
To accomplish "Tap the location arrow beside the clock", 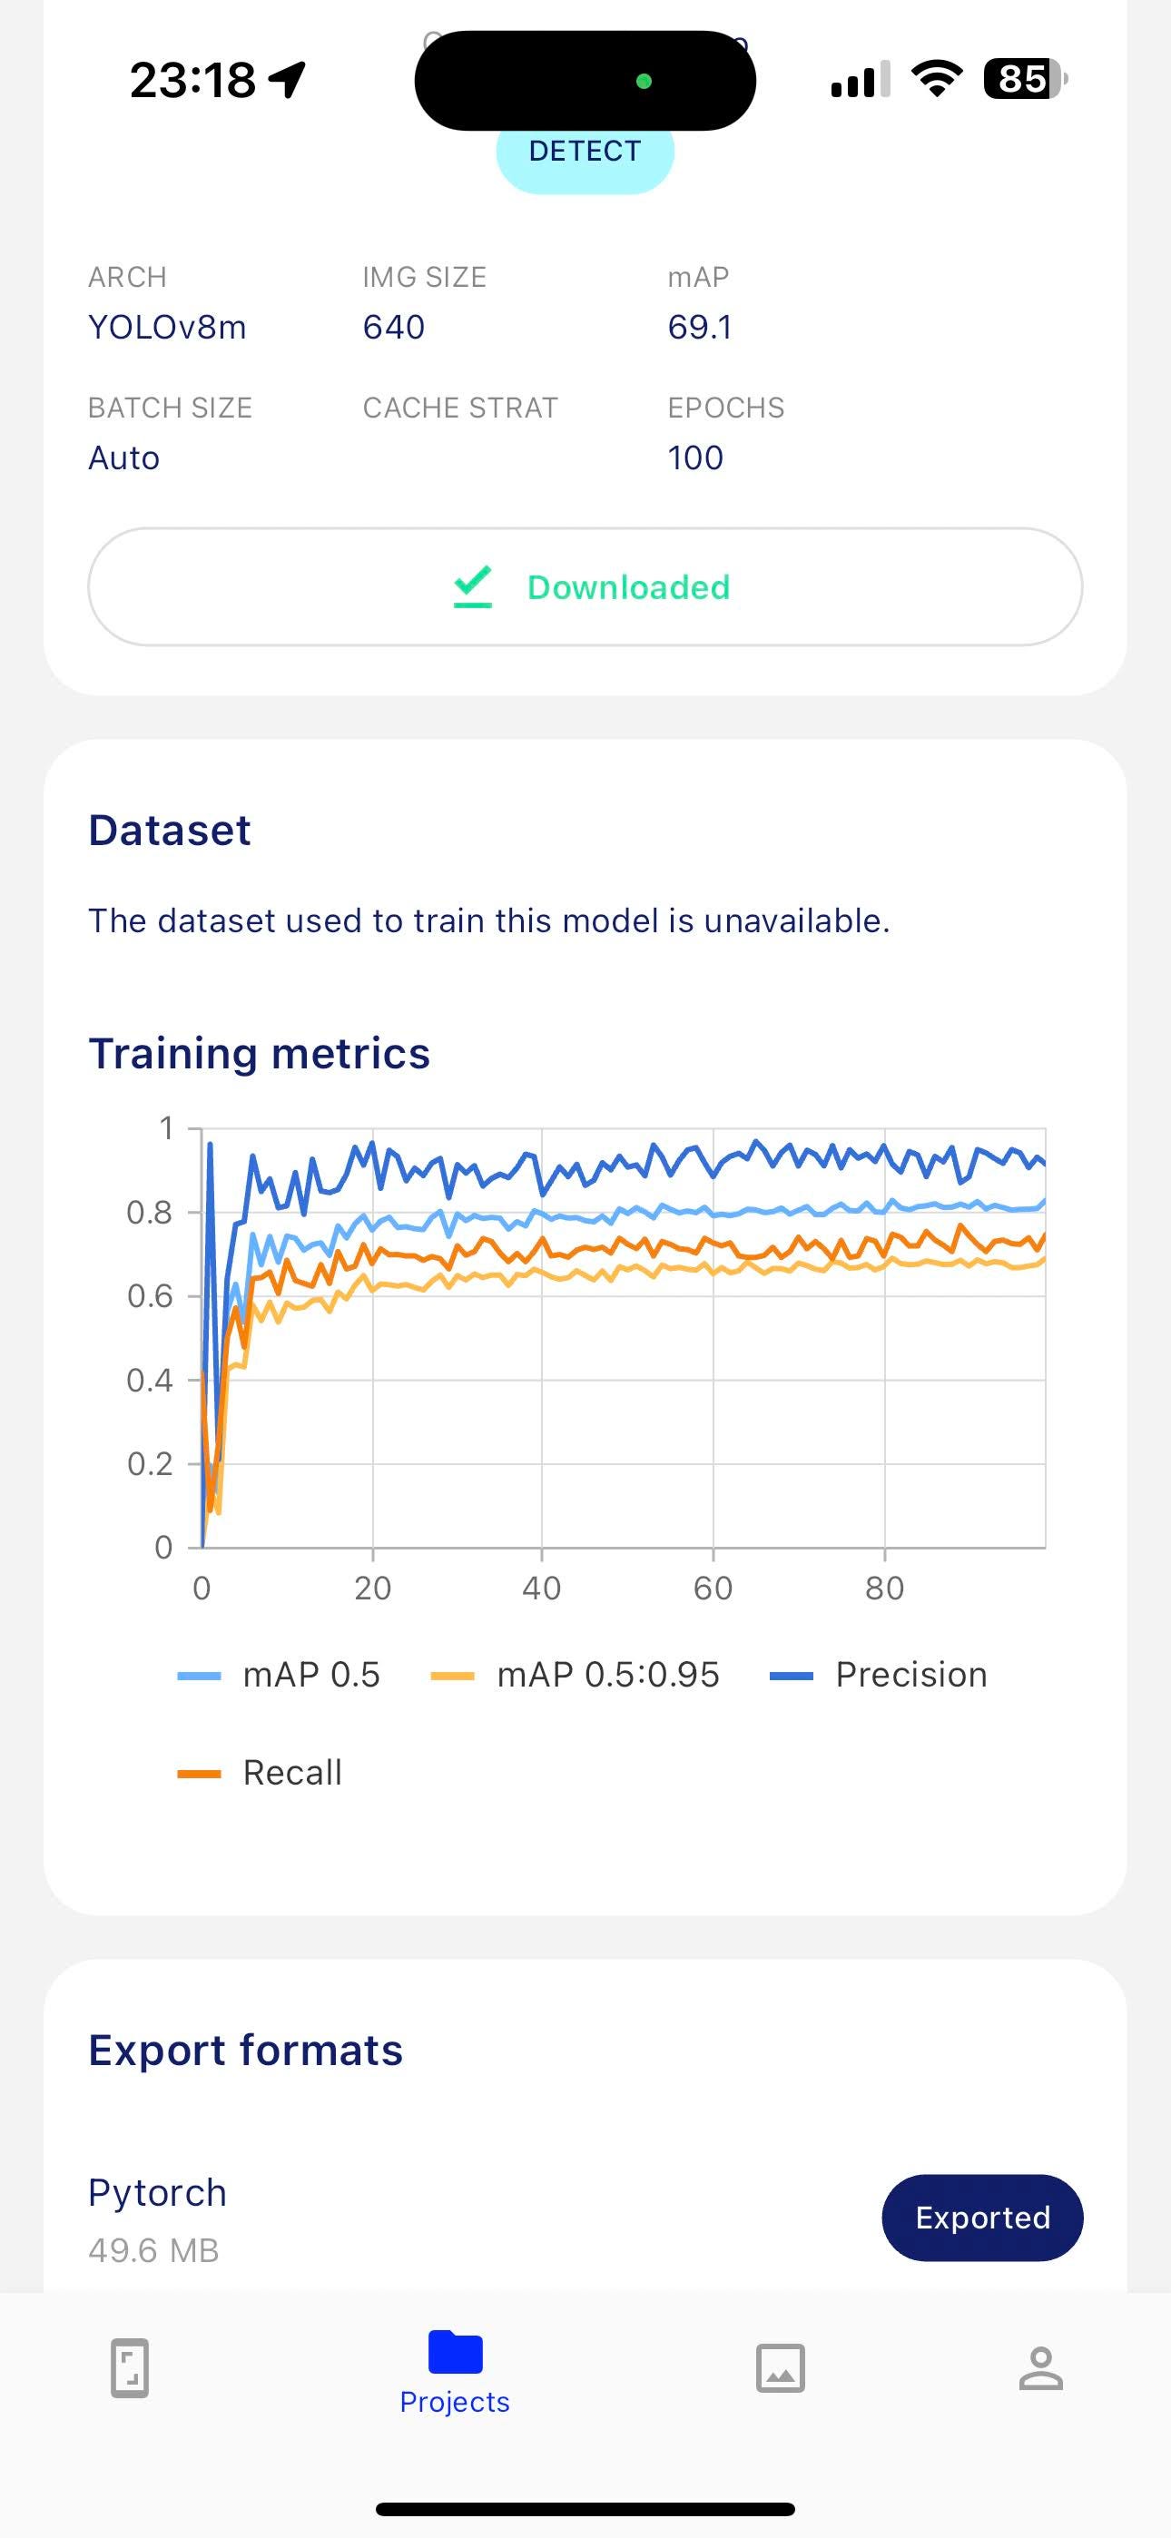I will (288, 80).
